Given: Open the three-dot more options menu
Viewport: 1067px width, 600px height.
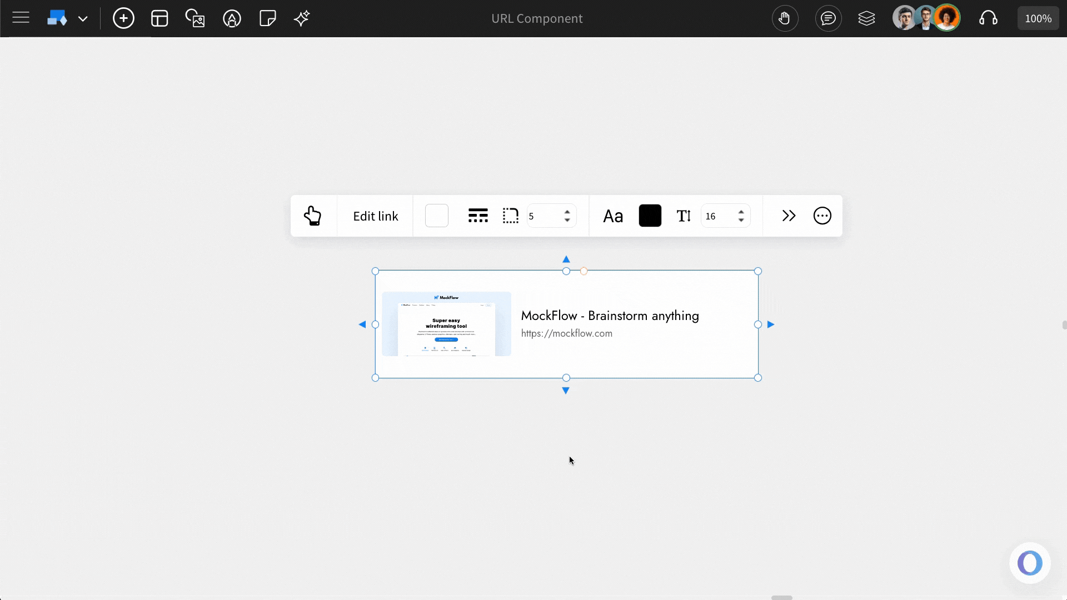Looking at the screenshot, I should [822, 216].
